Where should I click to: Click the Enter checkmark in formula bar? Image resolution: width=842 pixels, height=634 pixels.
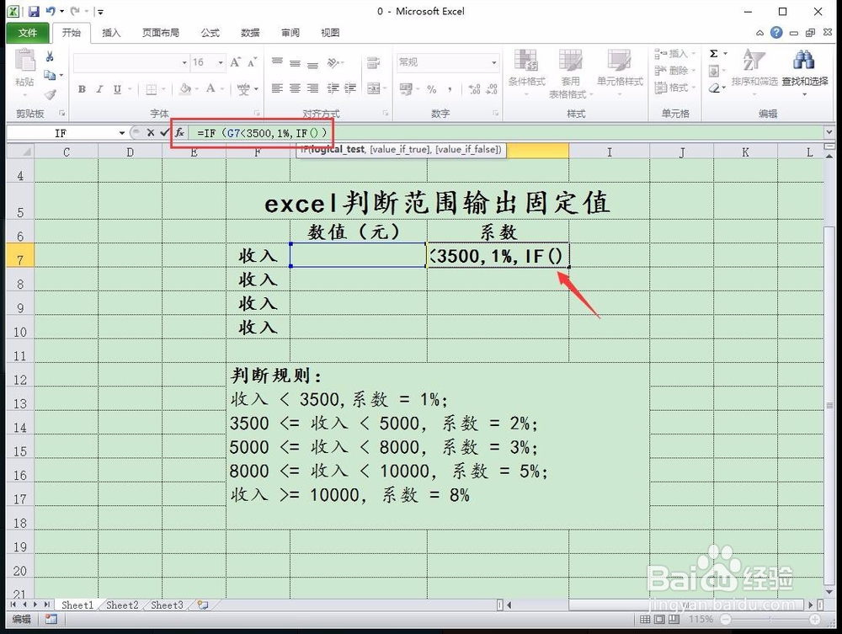pyautogui.click(x=164, y=132)
